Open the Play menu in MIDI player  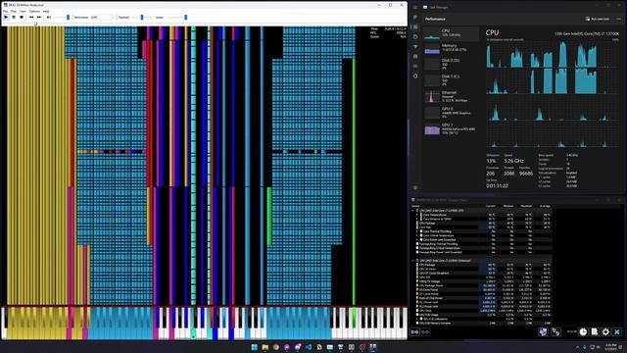coord(14,11)
